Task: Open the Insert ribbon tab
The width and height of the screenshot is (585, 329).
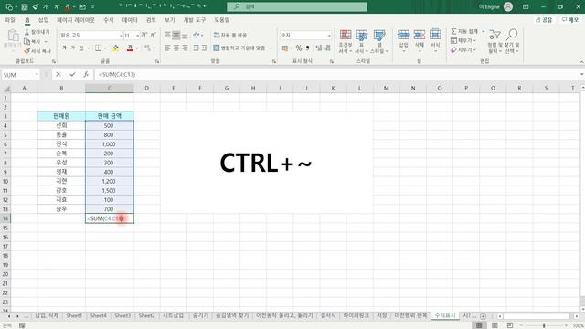Action: click(x=43, y=20)
